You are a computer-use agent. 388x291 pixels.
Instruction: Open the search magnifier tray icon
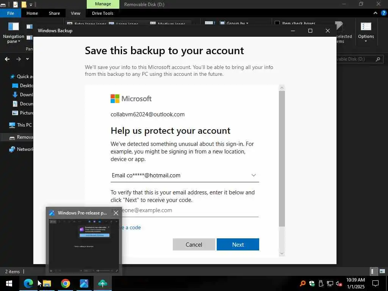(x=302, y=283)
